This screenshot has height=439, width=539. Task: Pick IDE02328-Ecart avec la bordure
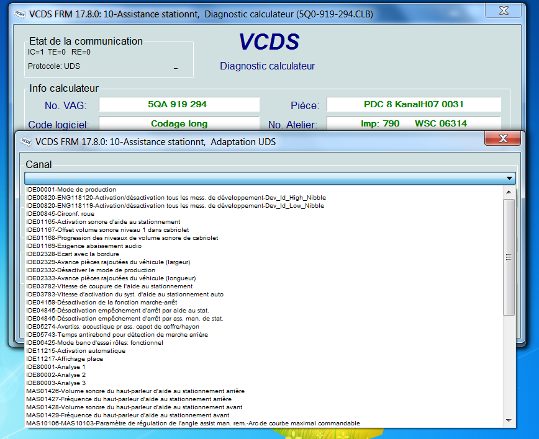[72, 254]
